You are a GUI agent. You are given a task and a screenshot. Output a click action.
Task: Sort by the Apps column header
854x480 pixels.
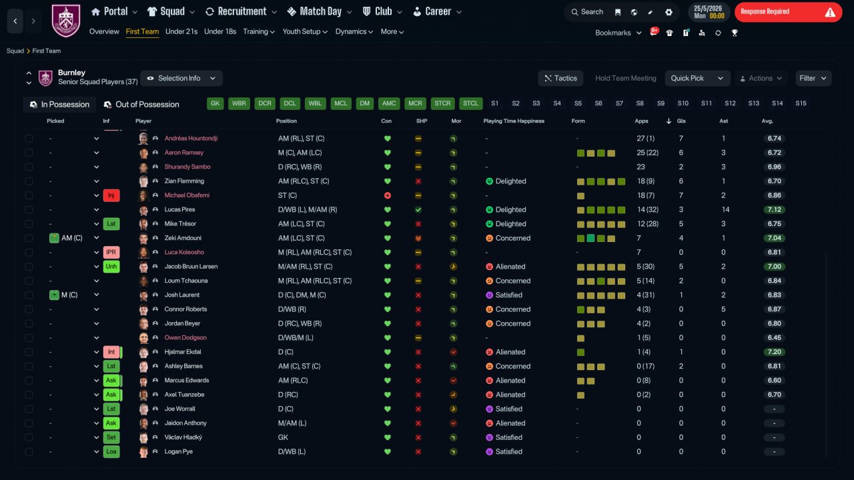tap(641, 121)
